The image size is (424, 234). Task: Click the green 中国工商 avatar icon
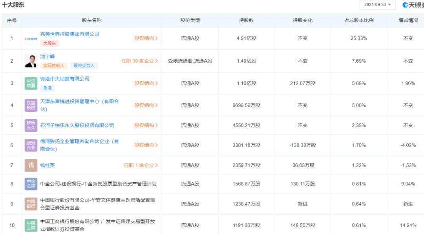point(31,225)
